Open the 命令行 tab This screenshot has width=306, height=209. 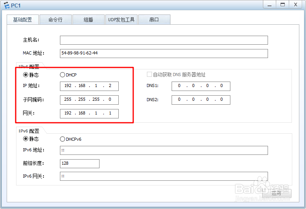[56, 20]
